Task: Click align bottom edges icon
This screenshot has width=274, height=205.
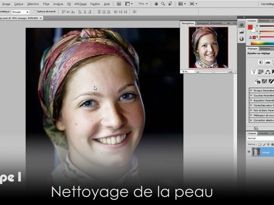Action: coord(73,12)
